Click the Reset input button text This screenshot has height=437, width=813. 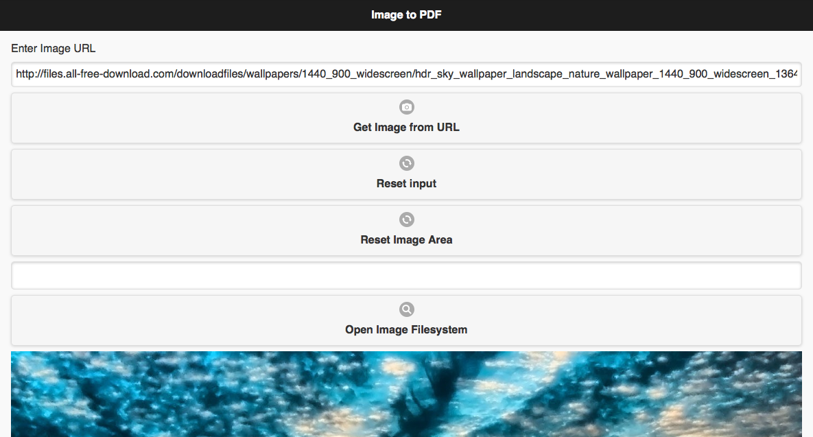pos(406,183)
